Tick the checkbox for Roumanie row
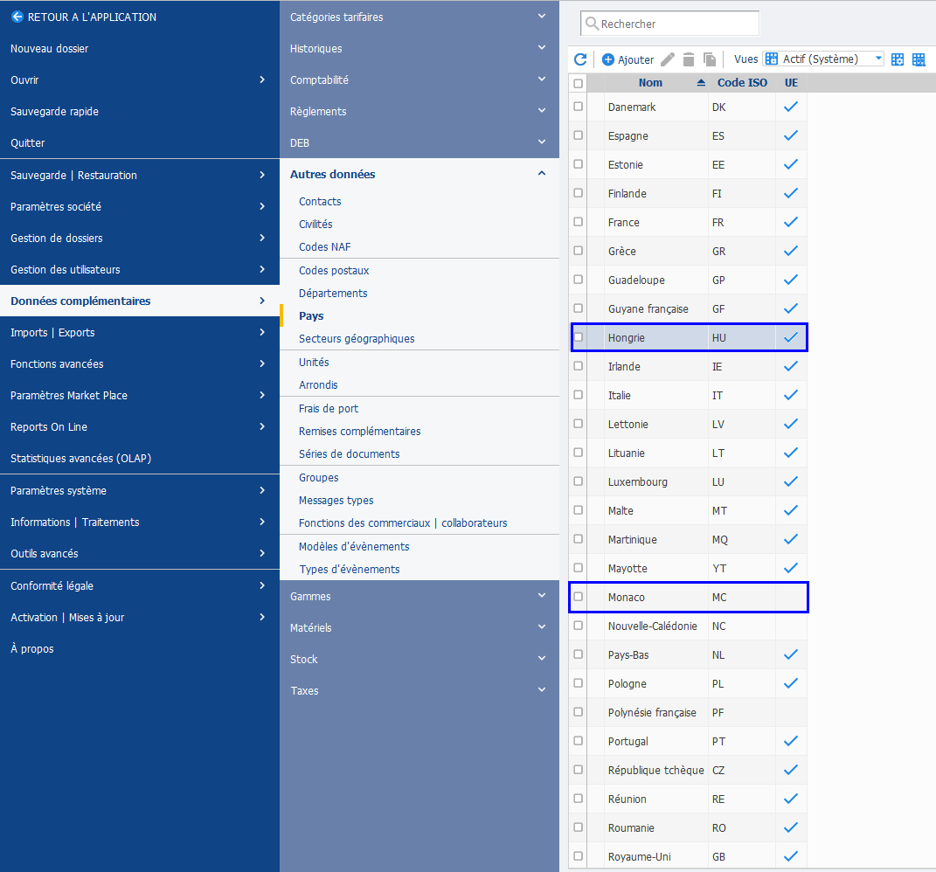The width and height of the screenshot is (936, 872). (578, 827)
